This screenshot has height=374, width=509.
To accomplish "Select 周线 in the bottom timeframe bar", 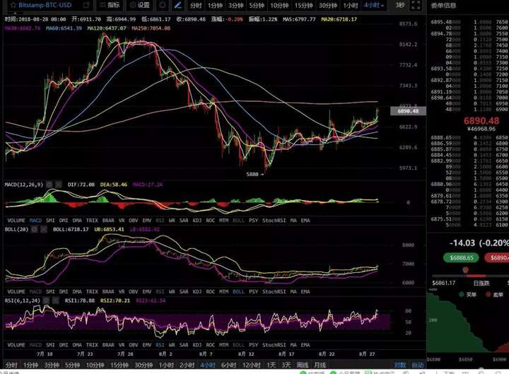I will [303, 365].
